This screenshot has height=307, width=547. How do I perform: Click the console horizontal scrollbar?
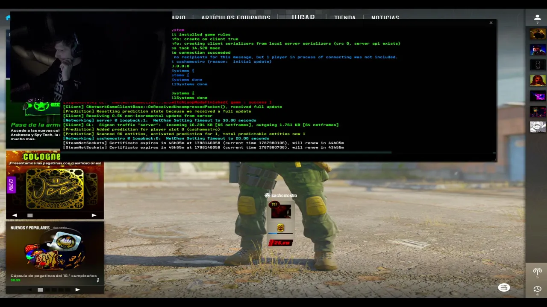point(226,152)
